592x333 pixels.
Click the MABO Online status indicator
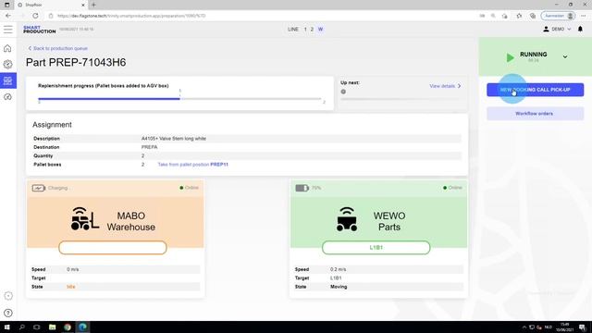pos(189,188)
